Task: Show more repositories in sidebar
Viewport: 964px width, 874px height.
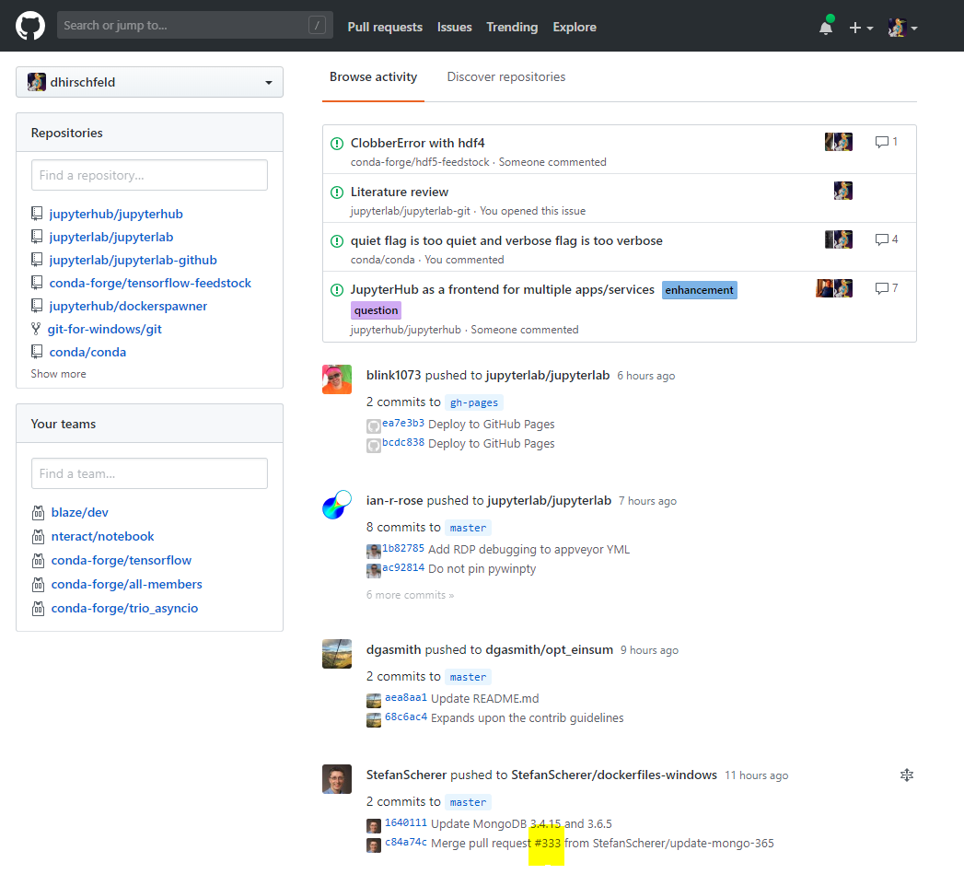Action: click(58, 374)
